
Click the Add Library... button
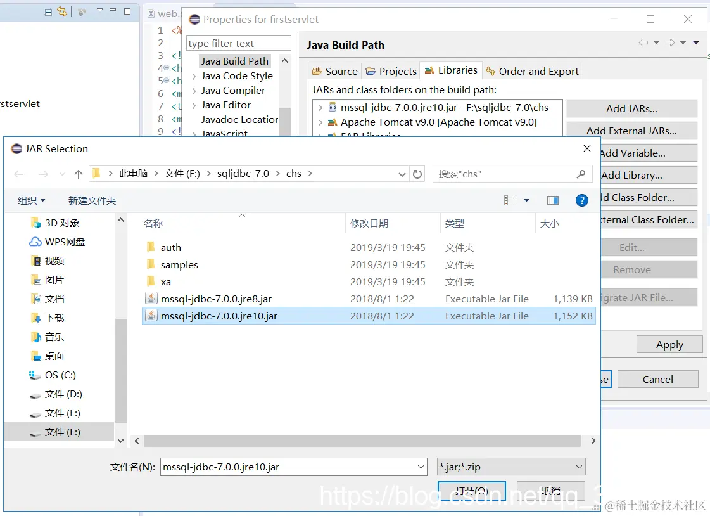pos(649,176)
